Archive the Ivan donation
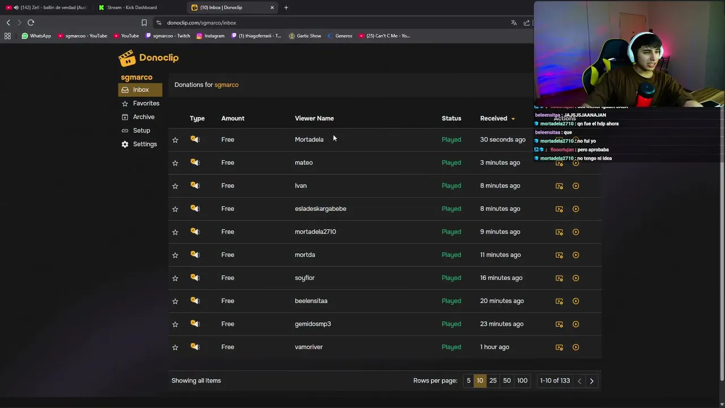 tap(559, 186)
